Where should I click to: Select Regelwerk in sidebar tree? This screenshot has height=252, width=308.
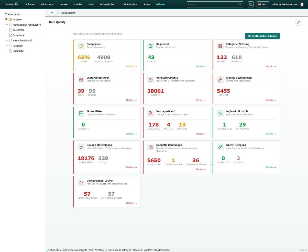coord(18,46)
